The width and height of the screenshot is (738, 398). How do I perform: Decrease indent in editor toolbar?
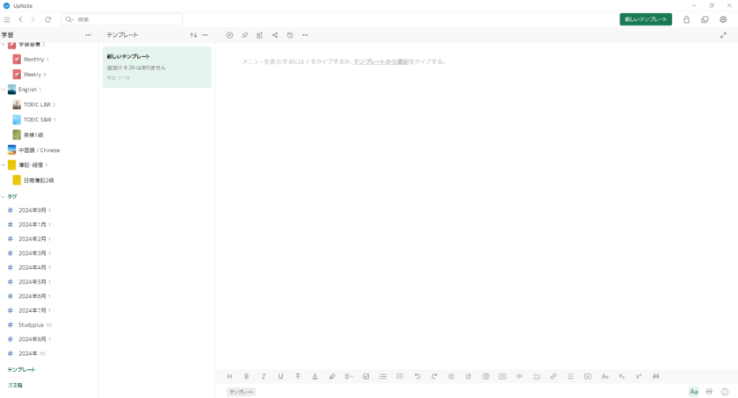[x=467, y=376]
